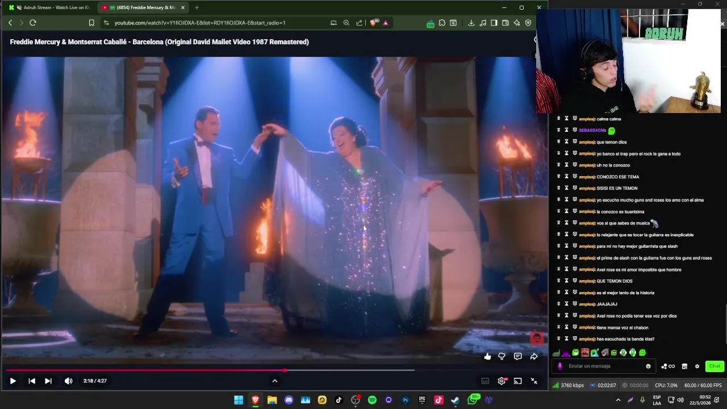Open Brave Wallet icon

[505, 23]
